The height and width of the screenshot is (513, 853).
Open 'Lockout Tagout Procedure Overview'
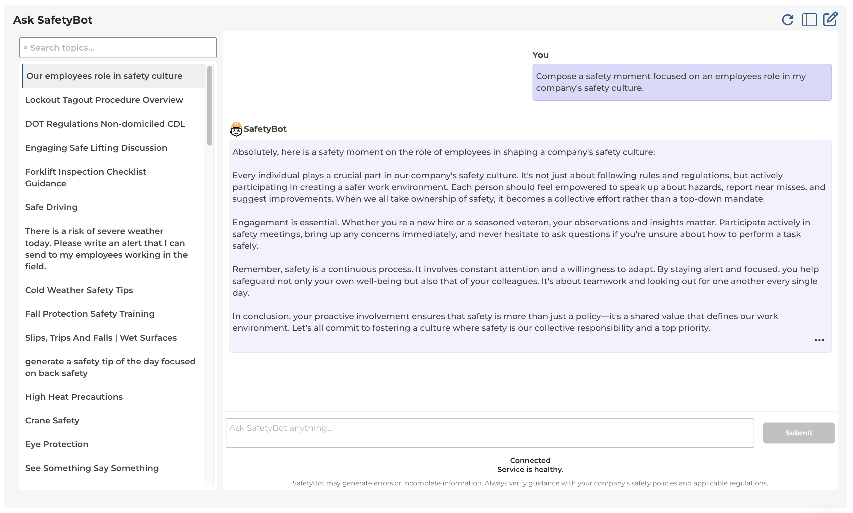coord(104,99)
